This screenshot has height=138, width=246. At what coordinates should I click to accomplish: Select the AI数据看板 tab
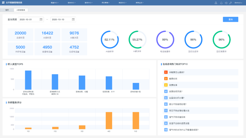21,10
